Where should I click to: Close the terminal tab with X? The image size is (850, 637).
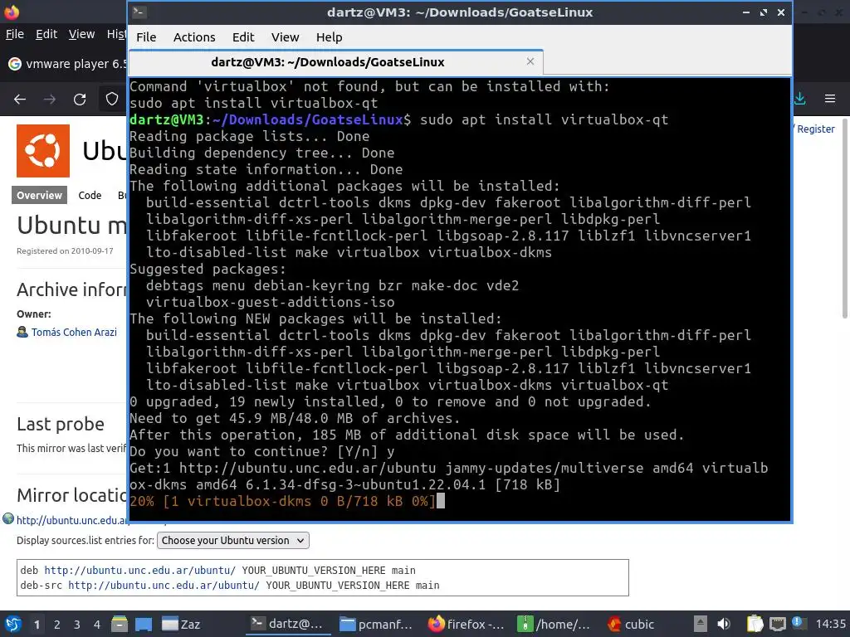click(x=530, y=61)
